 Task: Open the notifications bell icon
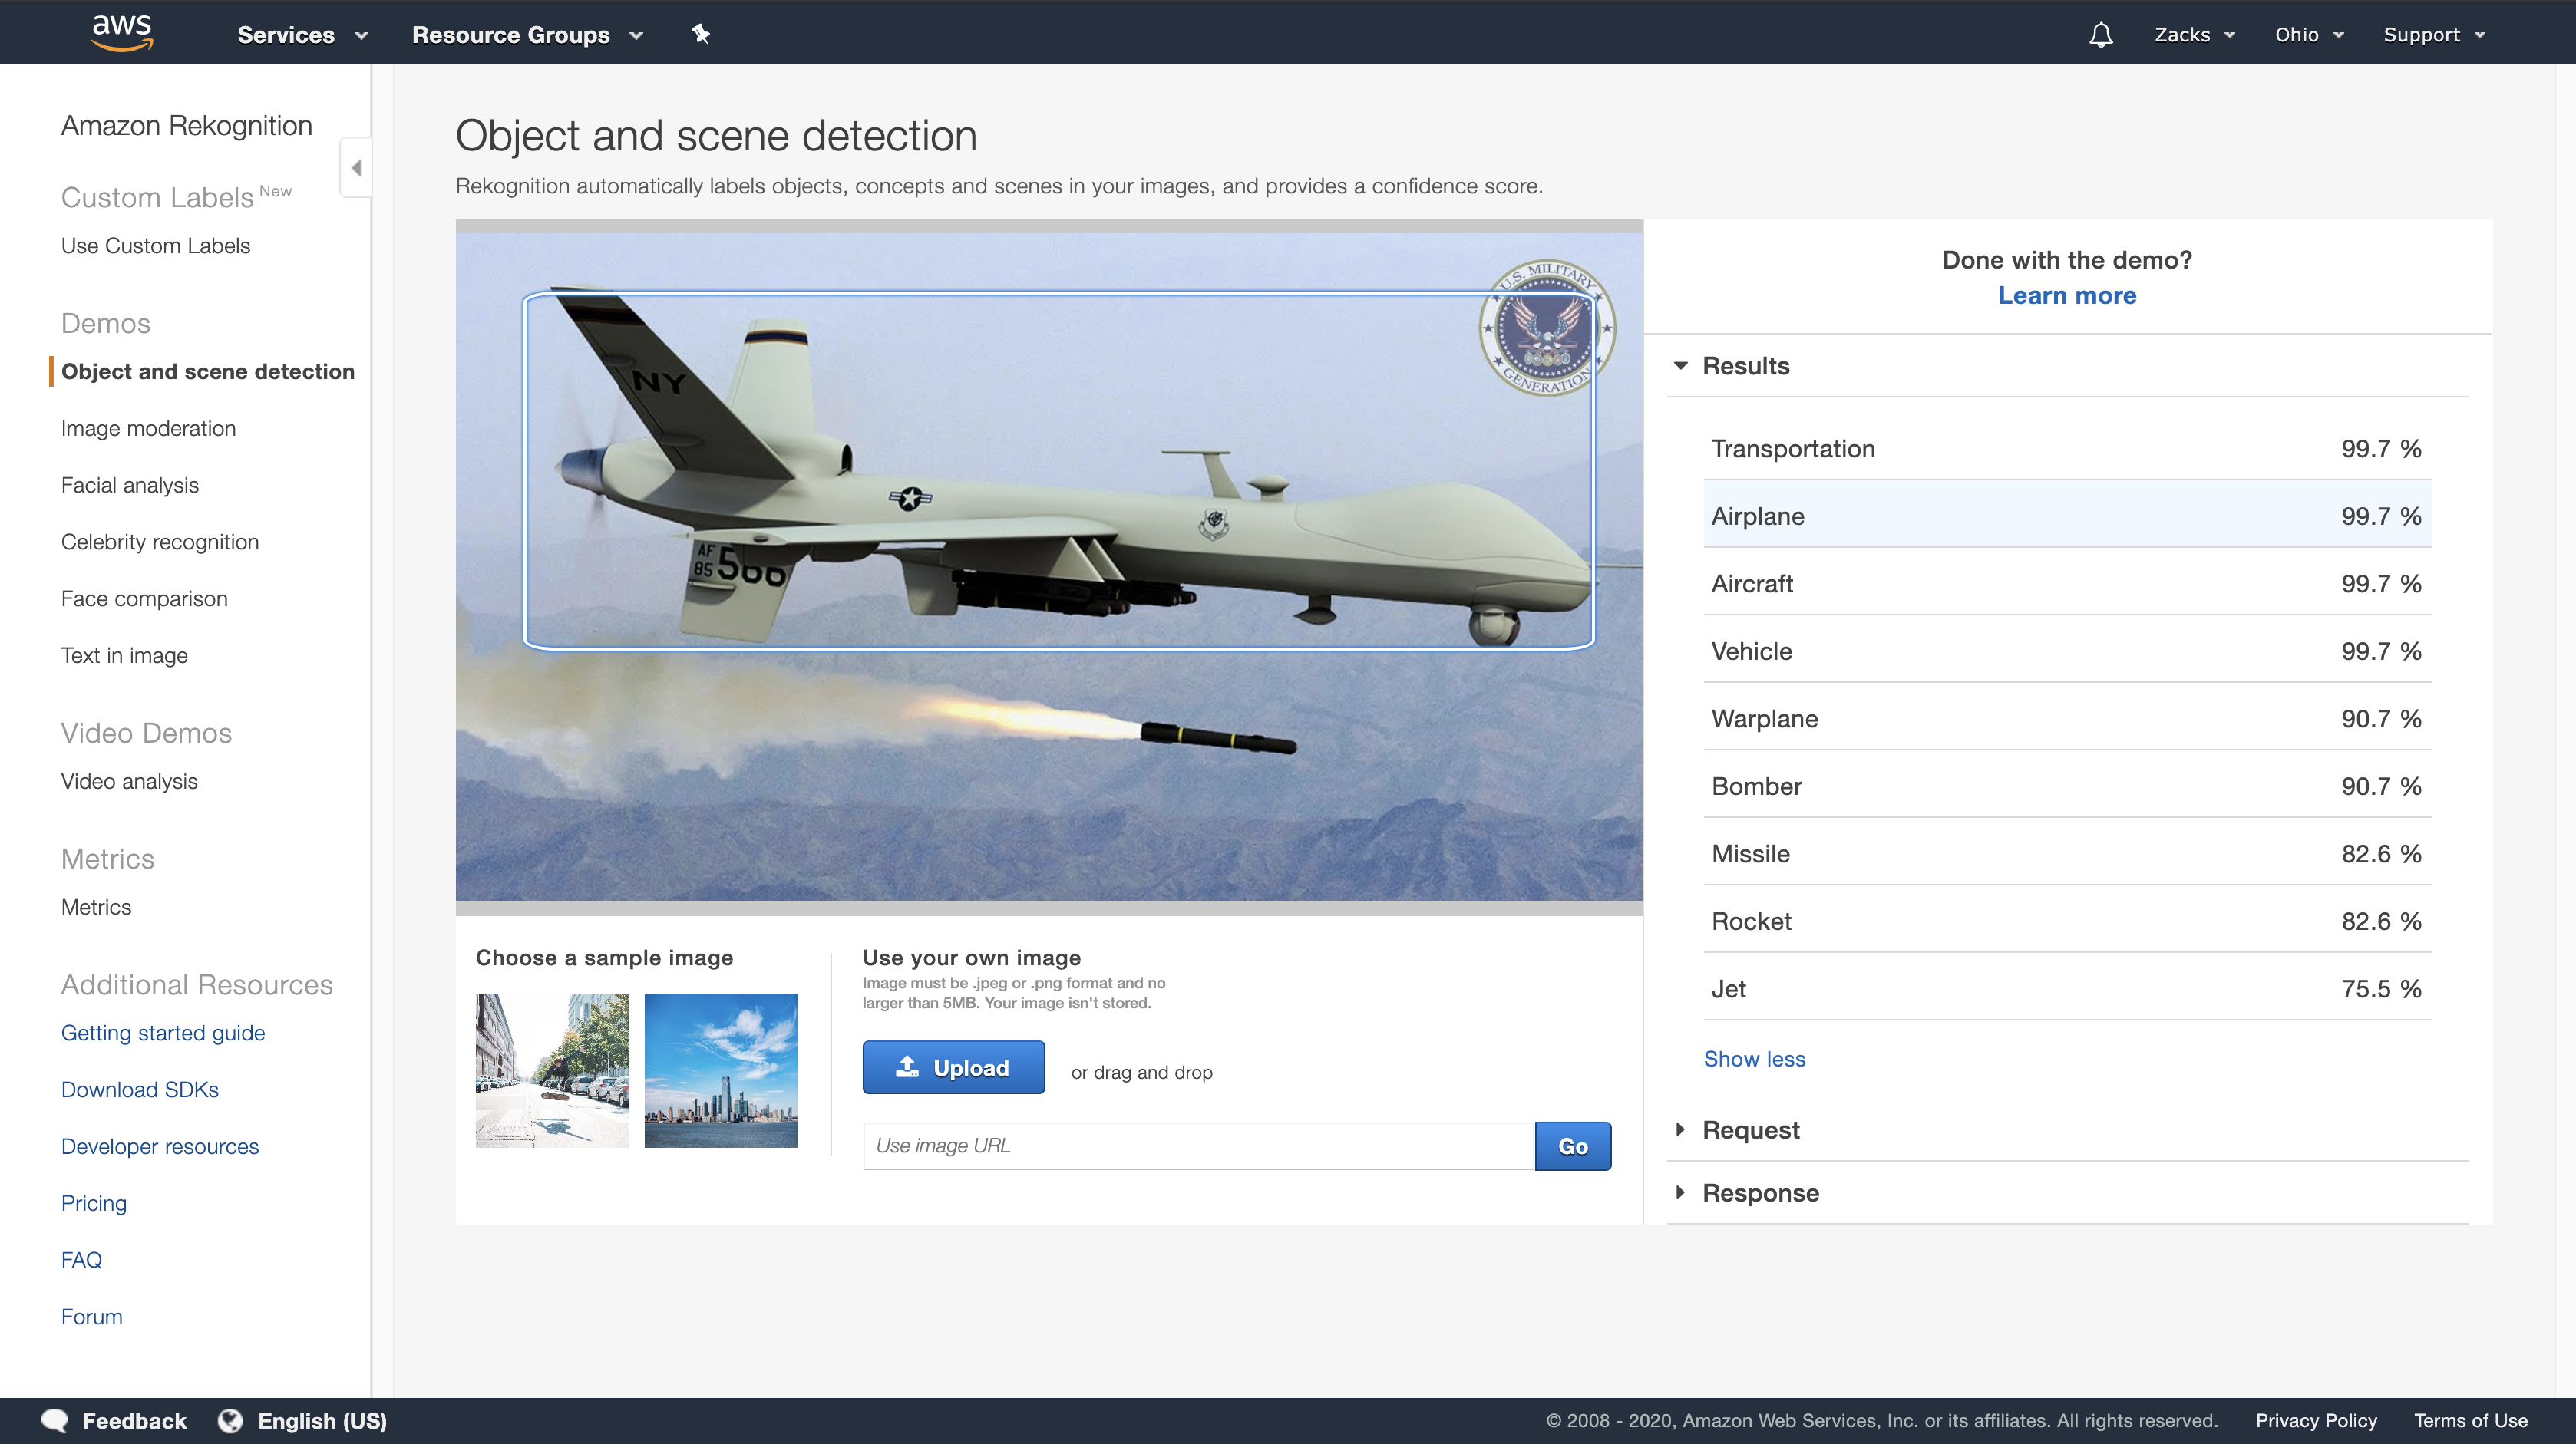(2100, 35)
